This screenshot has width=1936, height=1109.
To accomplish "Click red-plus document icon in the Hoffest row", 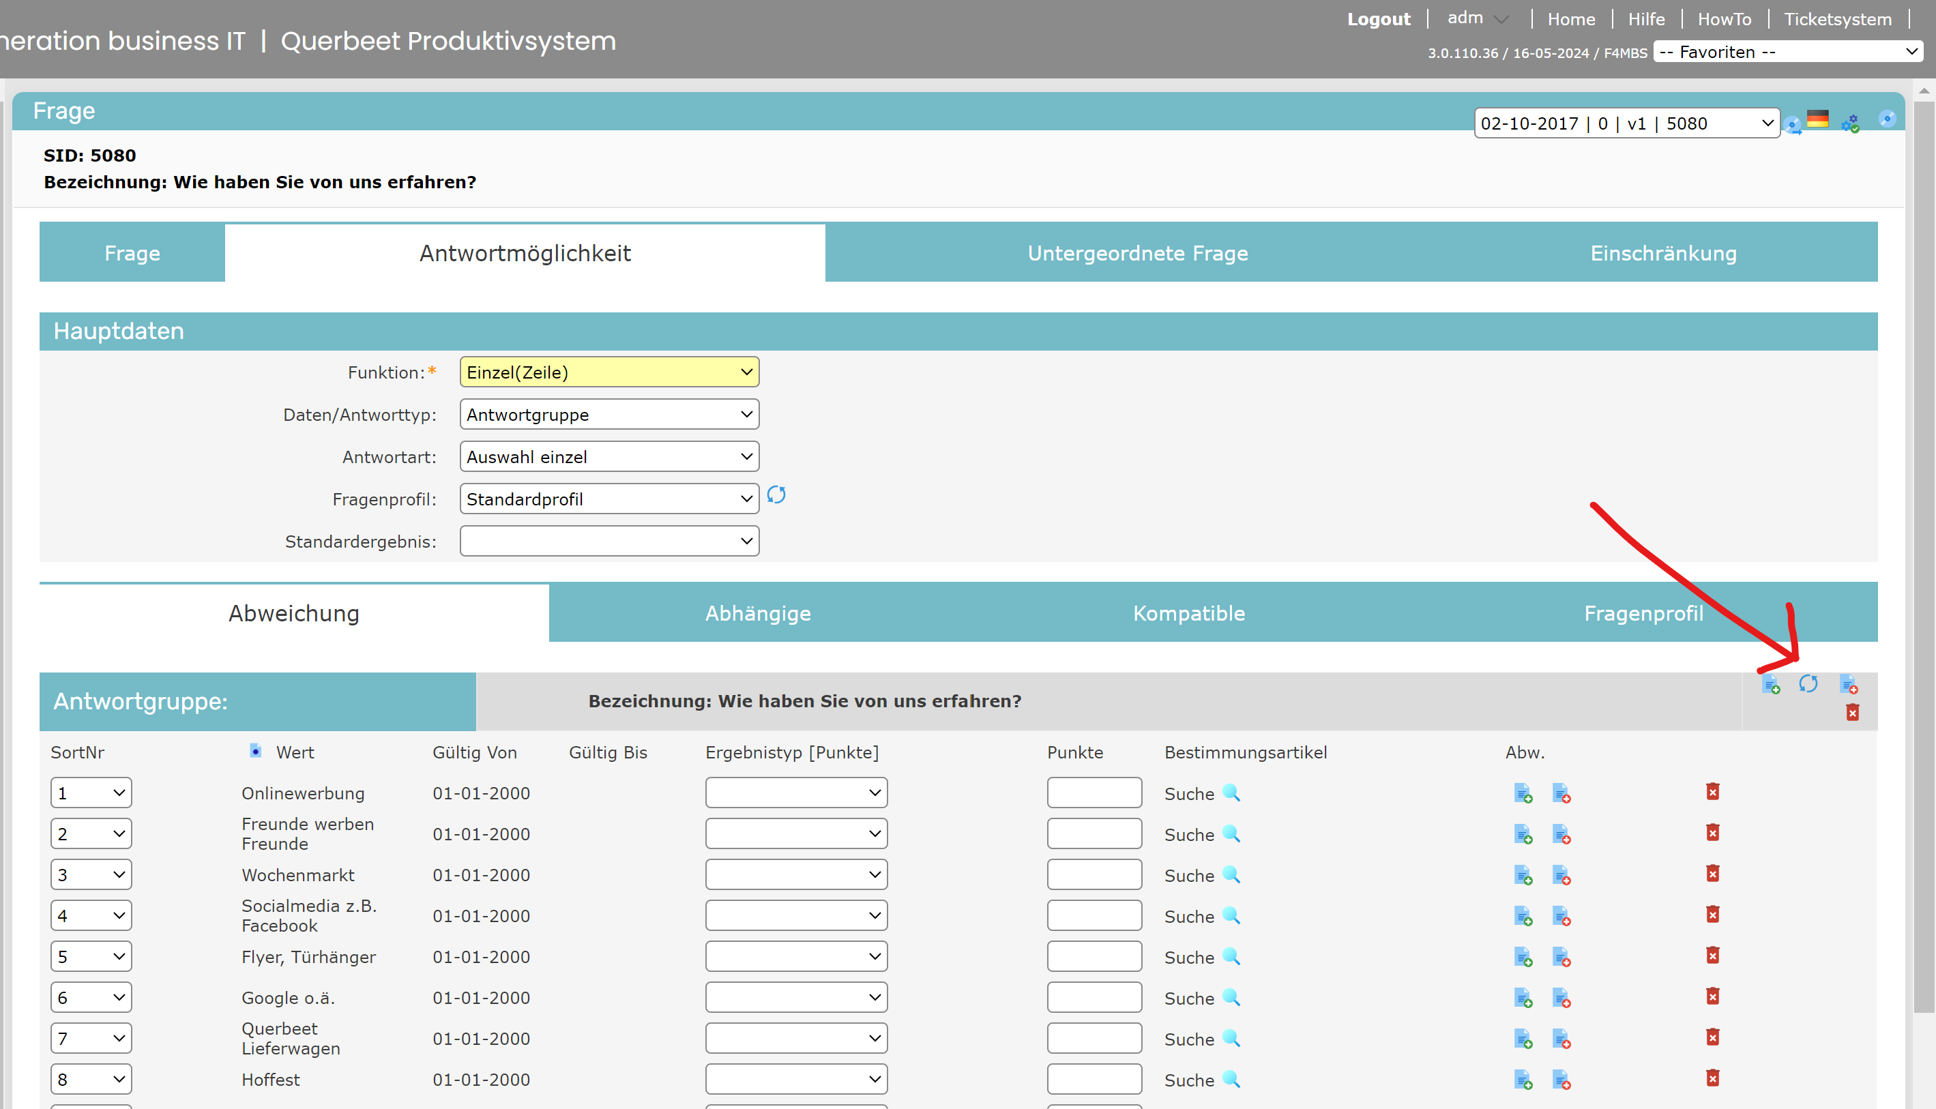I will click(x=1561, y=1079).
